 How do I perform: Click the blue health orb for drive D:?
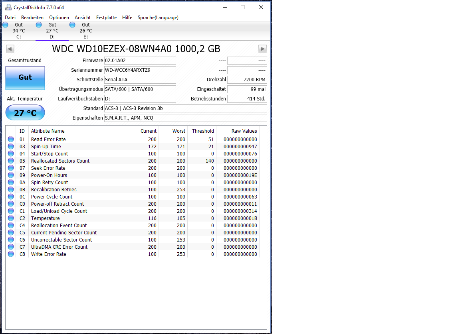[39, 25]
